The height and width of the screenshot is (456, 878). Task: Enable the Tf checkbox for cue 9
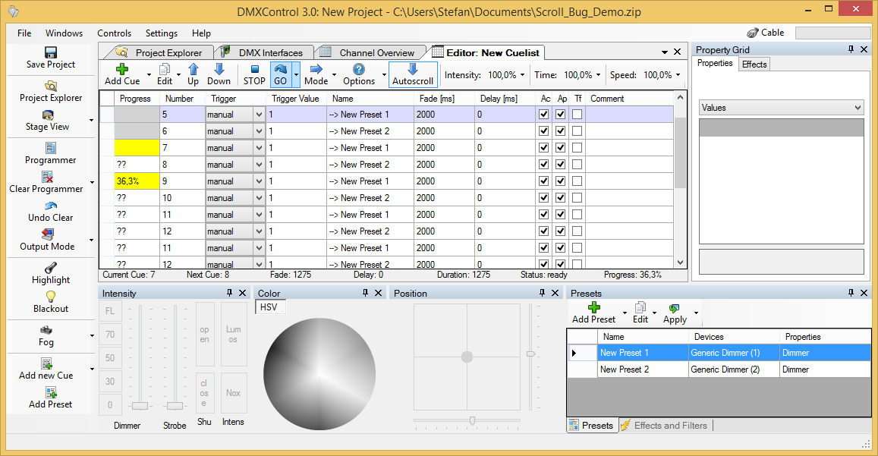pos(577,181)
